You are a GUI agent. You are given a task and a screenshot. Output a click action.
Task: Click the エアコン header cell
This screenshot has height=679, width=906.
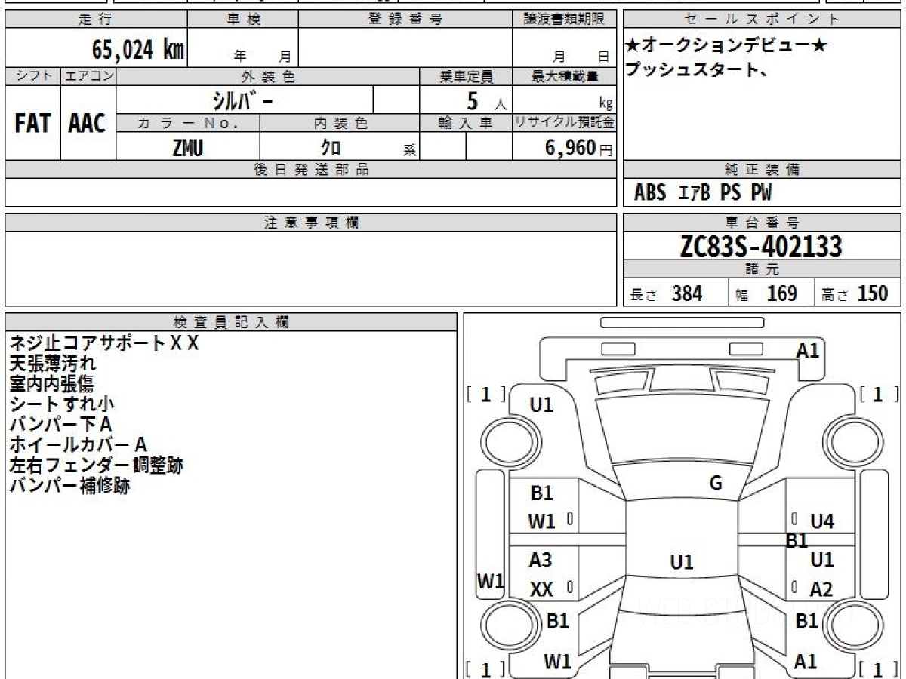(x=88, y=76)
